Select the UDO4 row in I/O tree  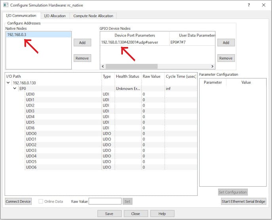pyautogui.click(x=31, y=156)
